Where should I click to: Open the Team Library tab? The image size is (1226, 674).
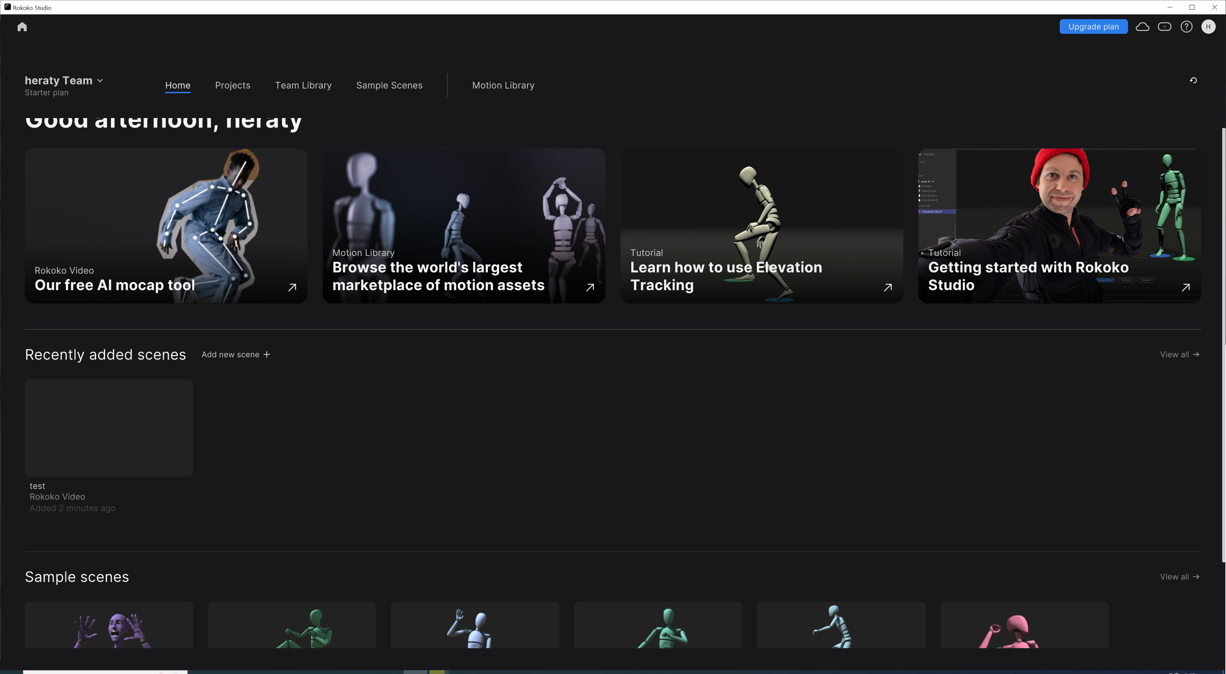click(x=303, y=85)
